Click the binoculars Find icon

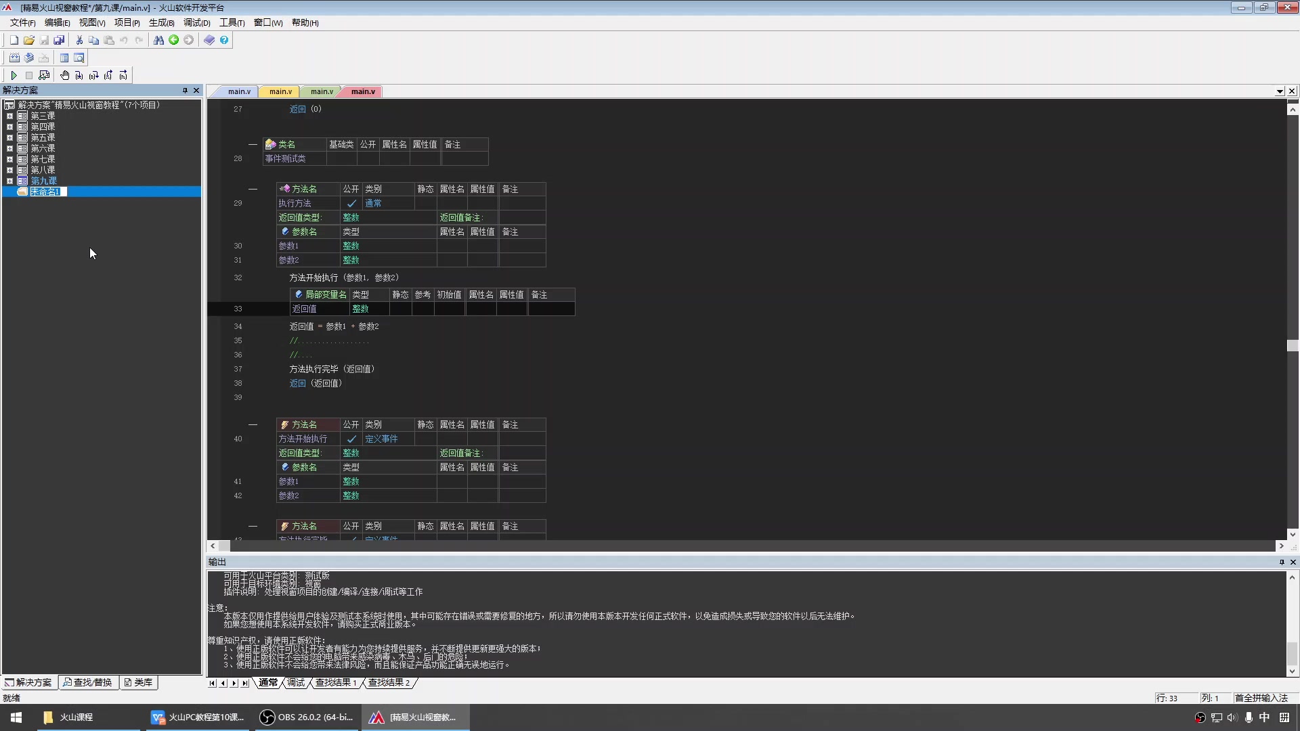(158, 40)
